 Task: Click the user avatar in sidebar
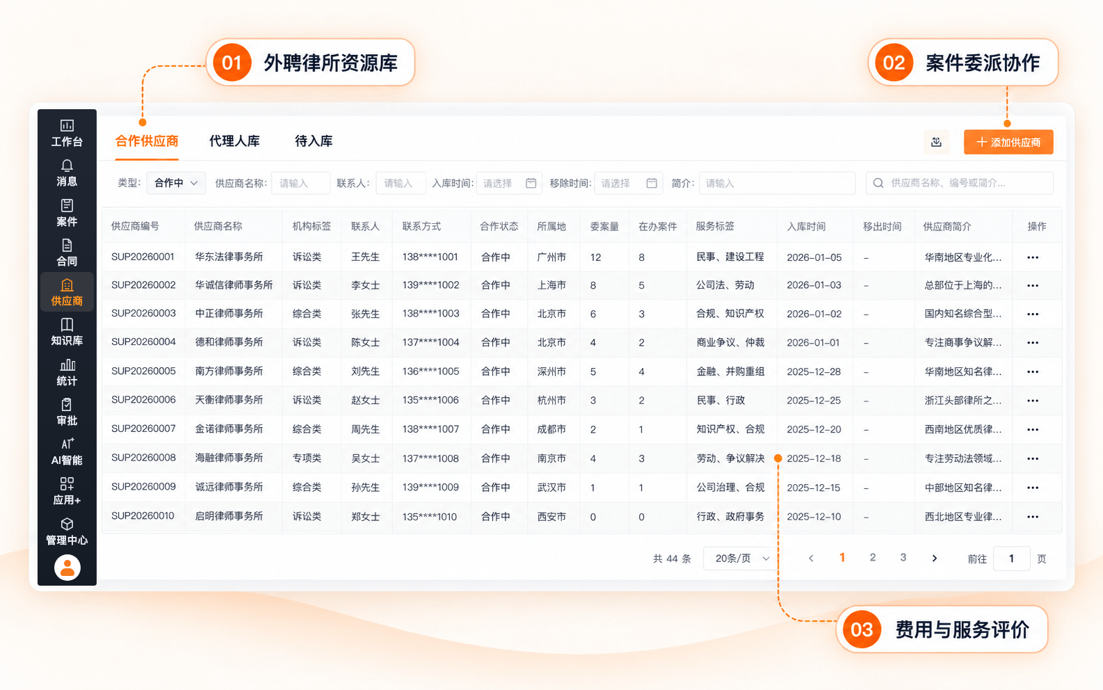67,568
